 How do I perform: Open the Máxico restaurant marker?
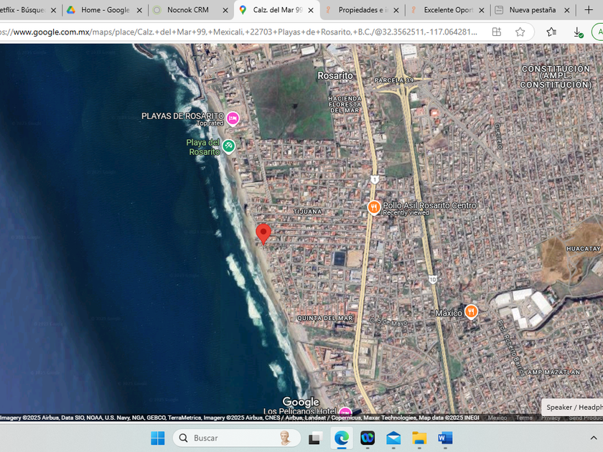pyautogui.click(x=471, y=311)
